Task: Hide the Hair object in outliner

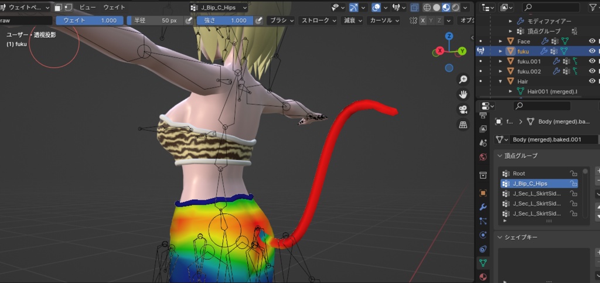Action: coord(592,81)
